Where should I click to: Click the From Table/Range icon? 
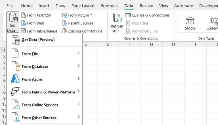click(24, 31)
